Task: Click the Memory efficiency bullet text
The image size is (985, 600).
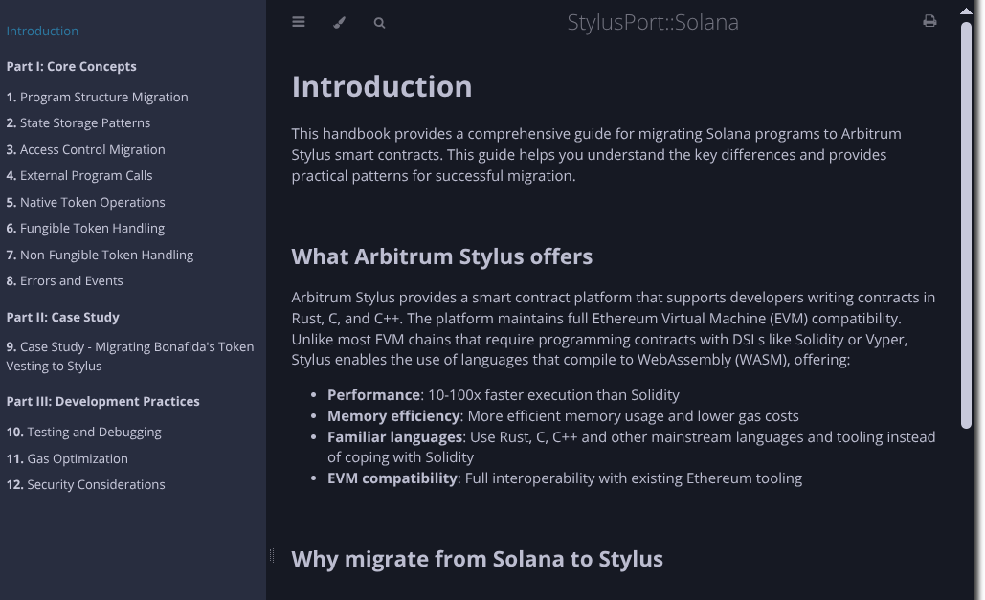Action: [x=563, y=416]
